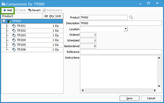Maximize the Components for TP000 window

coord(148,3)
